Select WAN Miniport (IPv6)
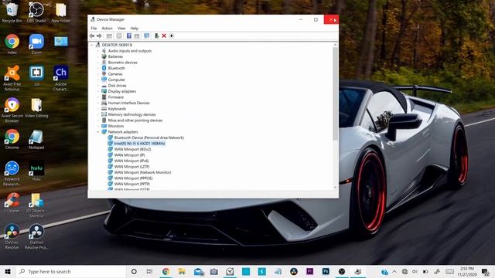495x278 pixels. 131,161
